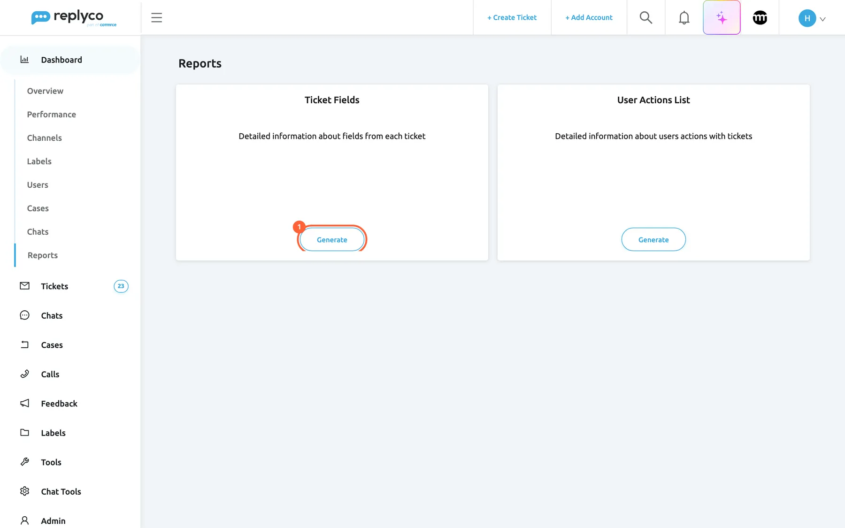Viewport: 845px width, 528px height.
Task: Click the "users actions with tickets" description
Action: click(653, 136)
